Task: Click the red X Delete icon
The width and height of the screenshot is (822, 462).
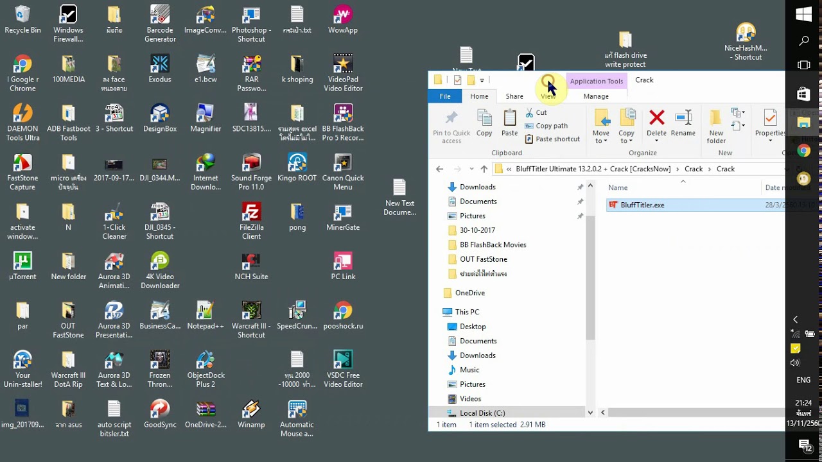Action: pyautogui.click(x=656, y=117)
